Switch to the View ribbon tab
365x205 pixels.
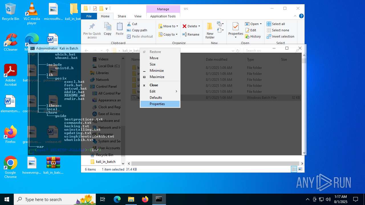[138, 16]
